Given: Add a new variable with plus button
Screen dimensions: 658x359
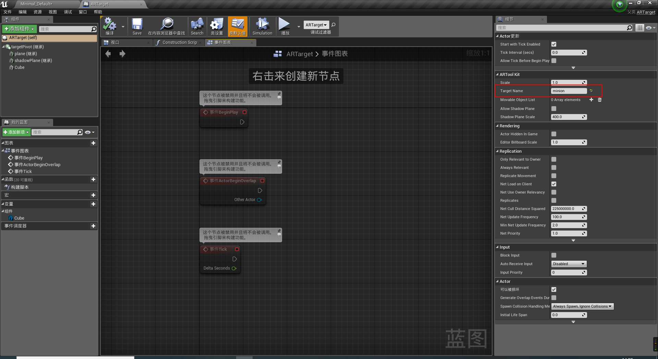Looking at the screenshot, I should 93,204.
